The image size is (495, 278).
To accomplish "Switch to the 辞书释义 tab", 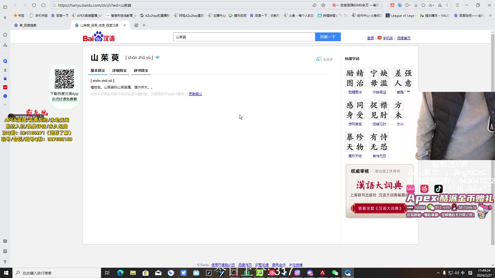I will point(141,71).
